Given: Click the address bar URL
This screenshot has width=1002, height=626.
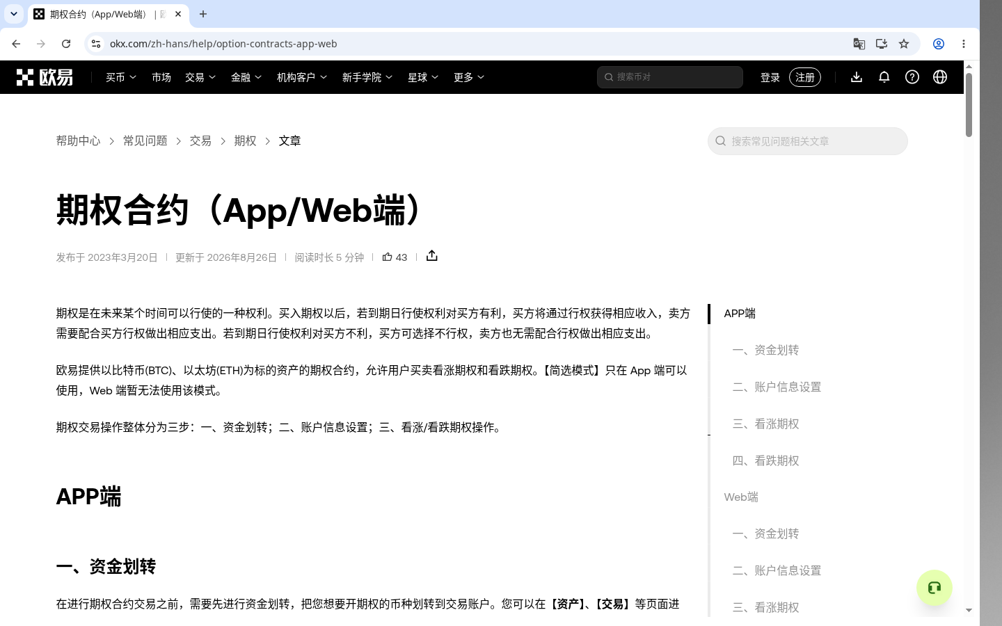Looking at the screenshot, I should [x=223, y=44].
